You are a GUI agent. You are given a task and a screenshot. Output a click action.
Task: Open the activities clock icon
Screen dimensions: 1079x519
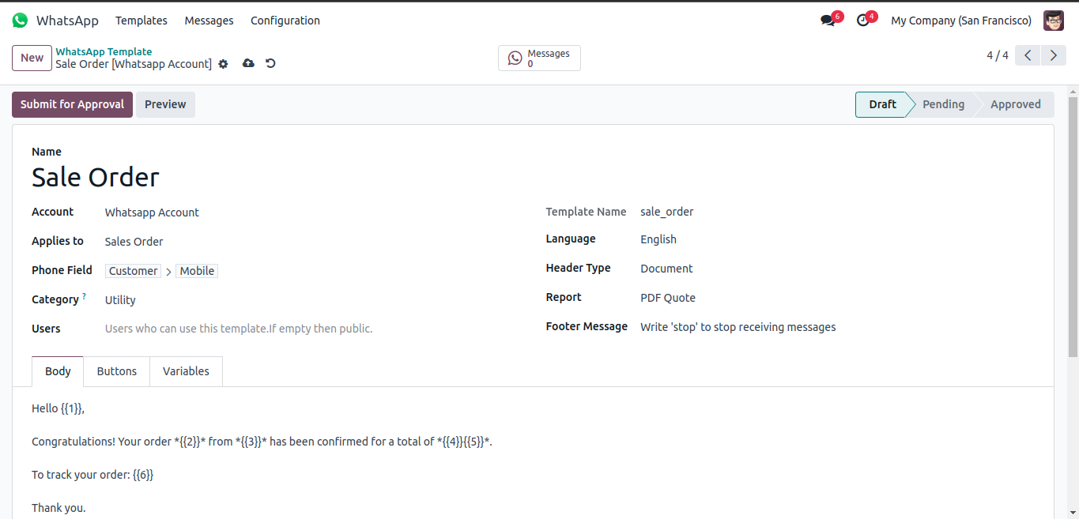click(863, 21)
